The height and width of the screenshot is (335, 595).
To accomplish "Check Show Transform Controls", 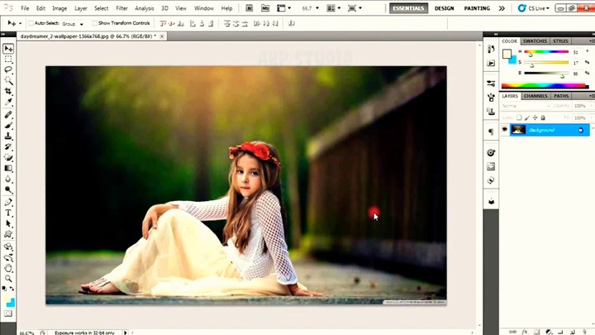I will coord(94,23).
